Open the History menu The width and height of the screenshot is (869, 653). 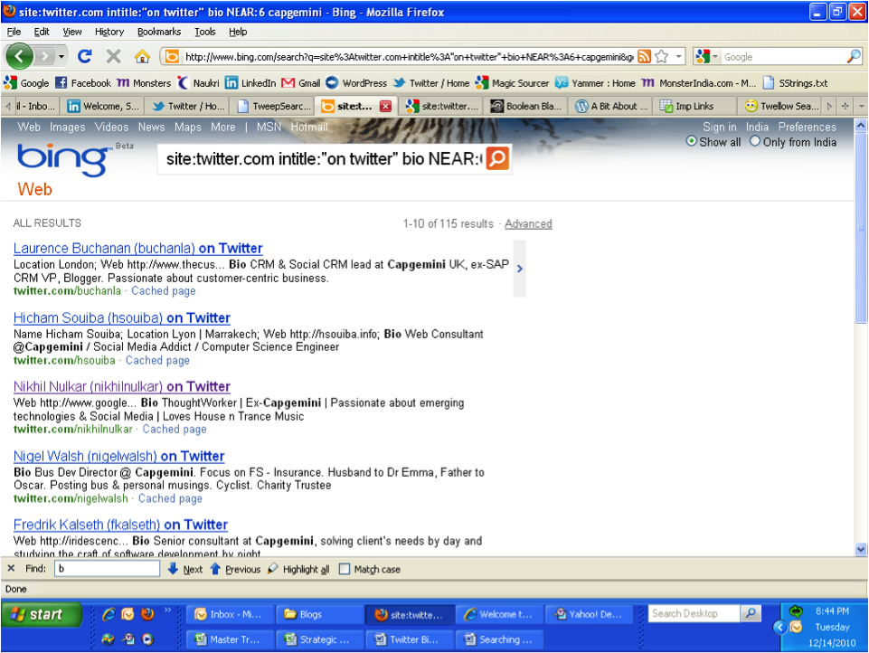click(x=109, y=32)
